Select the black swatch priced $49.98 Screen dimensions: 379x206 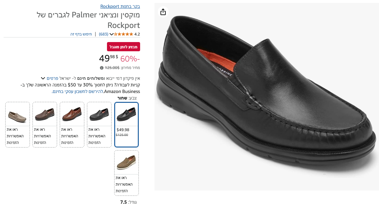[126, 125]
